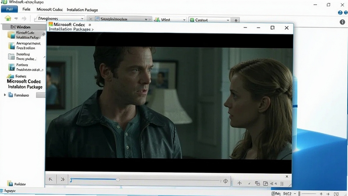Click the overlapping windows icon in player controls
This screenshot has width=348, height=196.
point(257,183)
